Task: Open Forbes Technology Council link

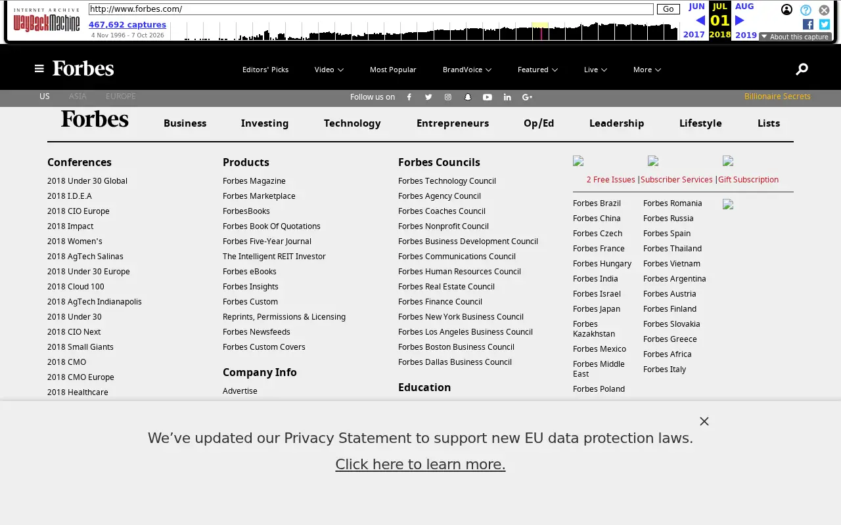Action: point(447,181)
